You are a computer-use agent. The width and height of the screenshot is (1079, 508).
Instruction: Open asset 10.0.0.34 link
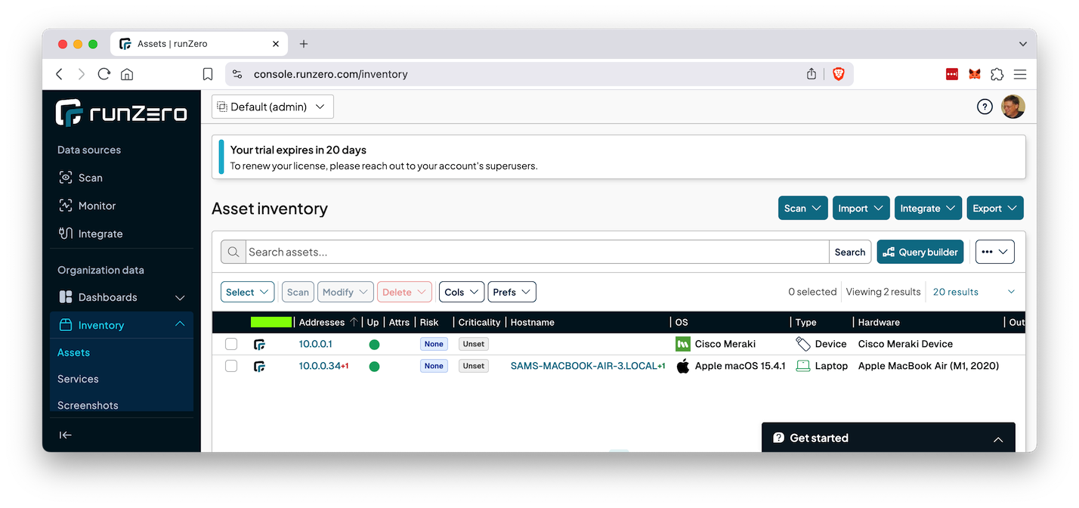(x=320, y=366)
